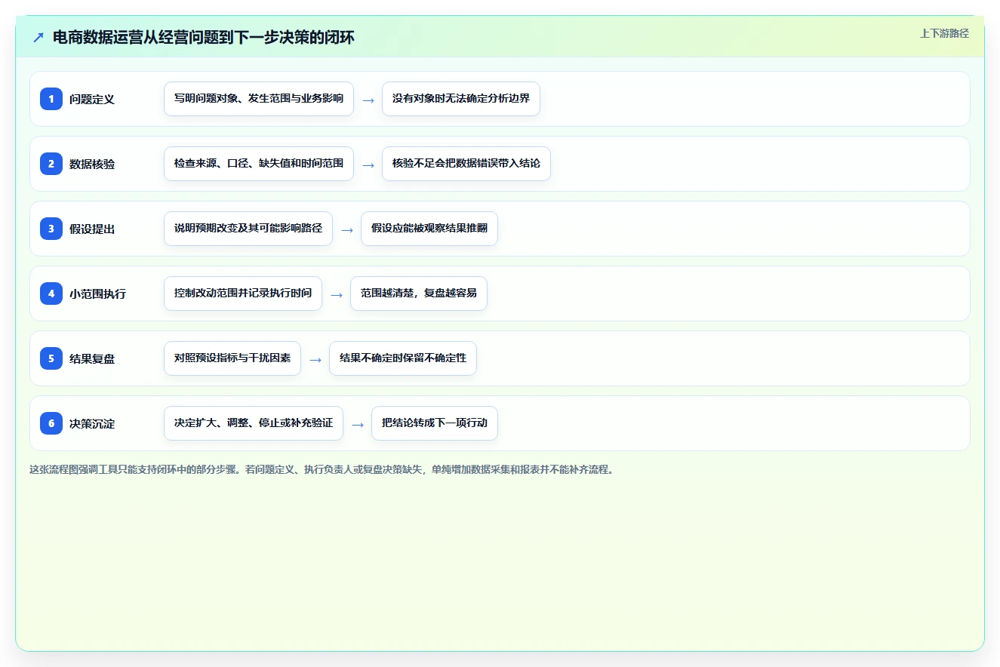Select the 决策沉淀 step label
Image resolution: width=1000 pixels, height=667 pixels.
coord(92,423)
